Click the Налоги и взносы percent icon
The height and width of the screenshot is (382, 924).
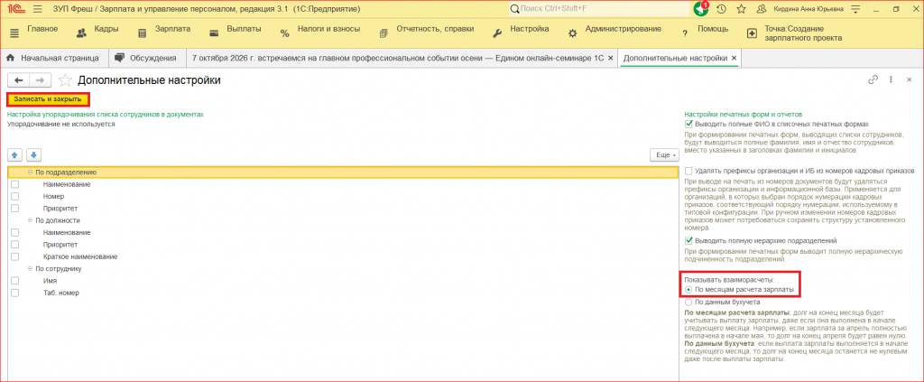[284, 33]
